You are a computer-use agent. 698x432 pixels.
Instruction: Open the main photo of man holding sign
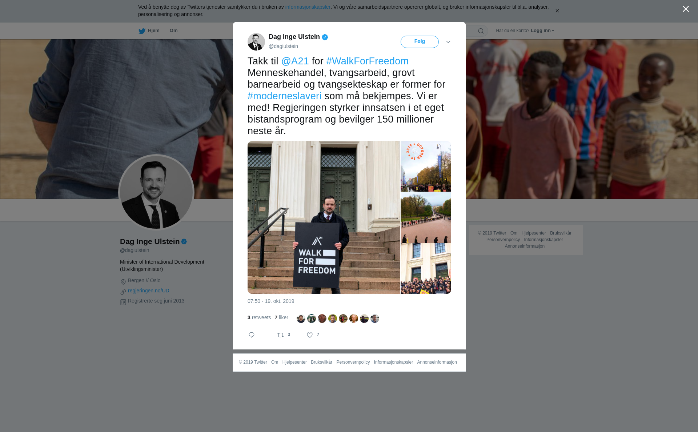pyautogui.click(x=324, y=217)
